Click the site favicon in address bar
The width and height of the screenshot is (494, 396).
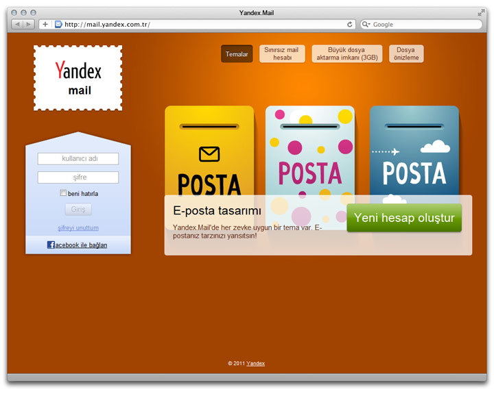(x=58, y=24)
